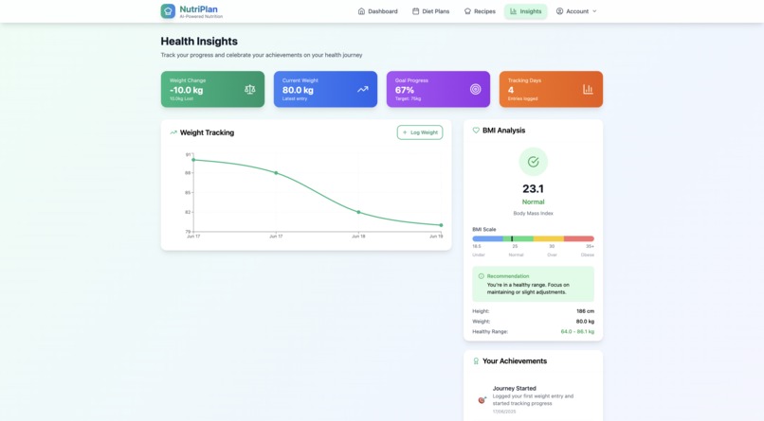Click the target icon on Goal Progress card
The height and width of the screenshot is (421, 764).
(x=475, y=89)
